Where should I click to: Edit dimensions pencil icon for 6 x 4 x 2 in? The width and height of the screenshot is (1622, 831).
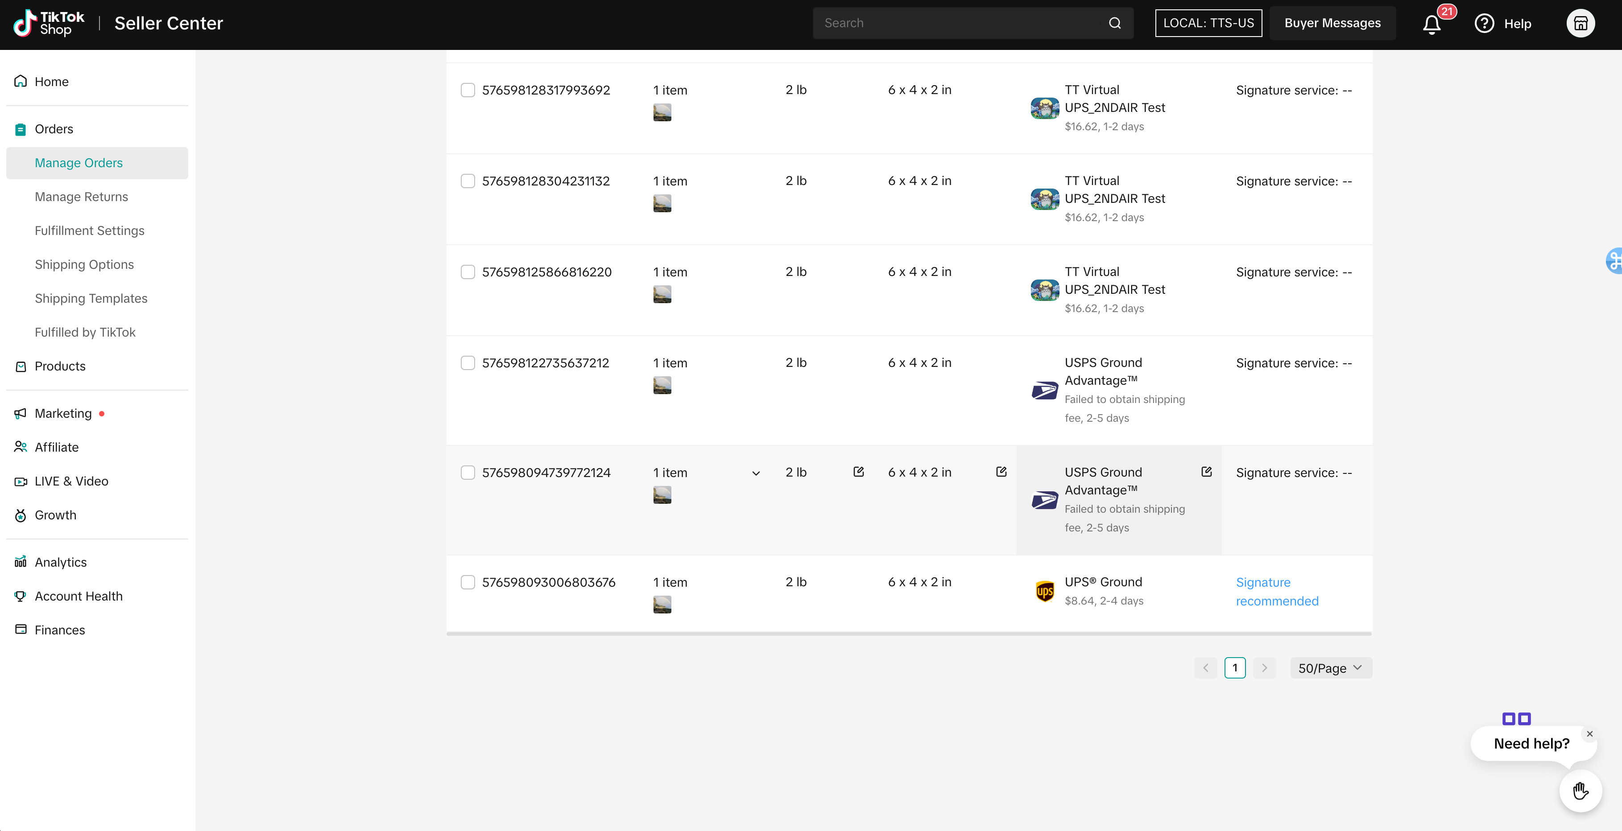pyautogui.click(x=1001, y=472)
